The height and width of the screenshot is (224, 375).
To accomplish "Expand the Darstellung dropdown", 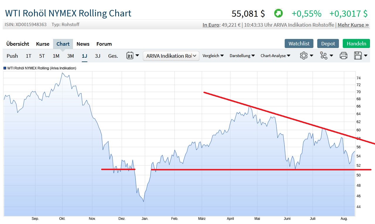I will 242,56.
